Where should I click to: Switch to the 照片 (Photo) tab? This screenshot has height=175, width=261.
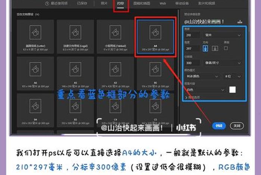[104, 3]
